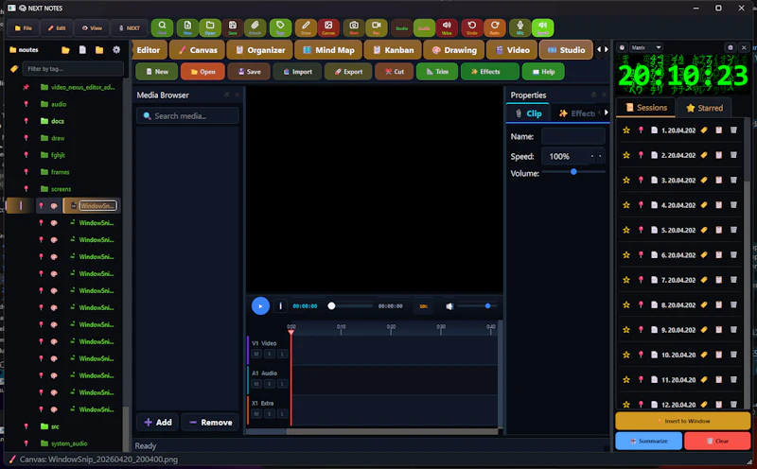757x469 pixels.
Task: Activate the Mic microphone toolbar icon
Action: [519, 27]
